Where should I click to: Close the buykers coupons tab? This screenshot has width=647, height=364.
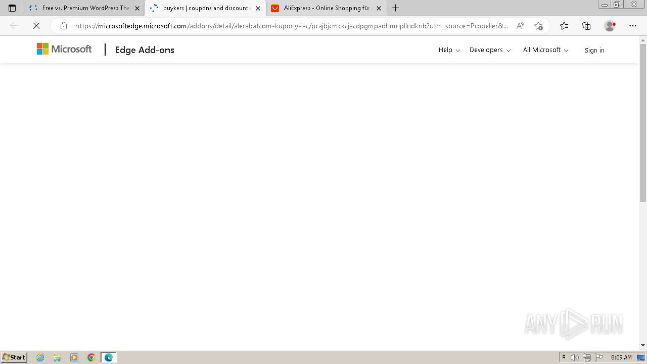pyautogui.click(x=258, y=8)
